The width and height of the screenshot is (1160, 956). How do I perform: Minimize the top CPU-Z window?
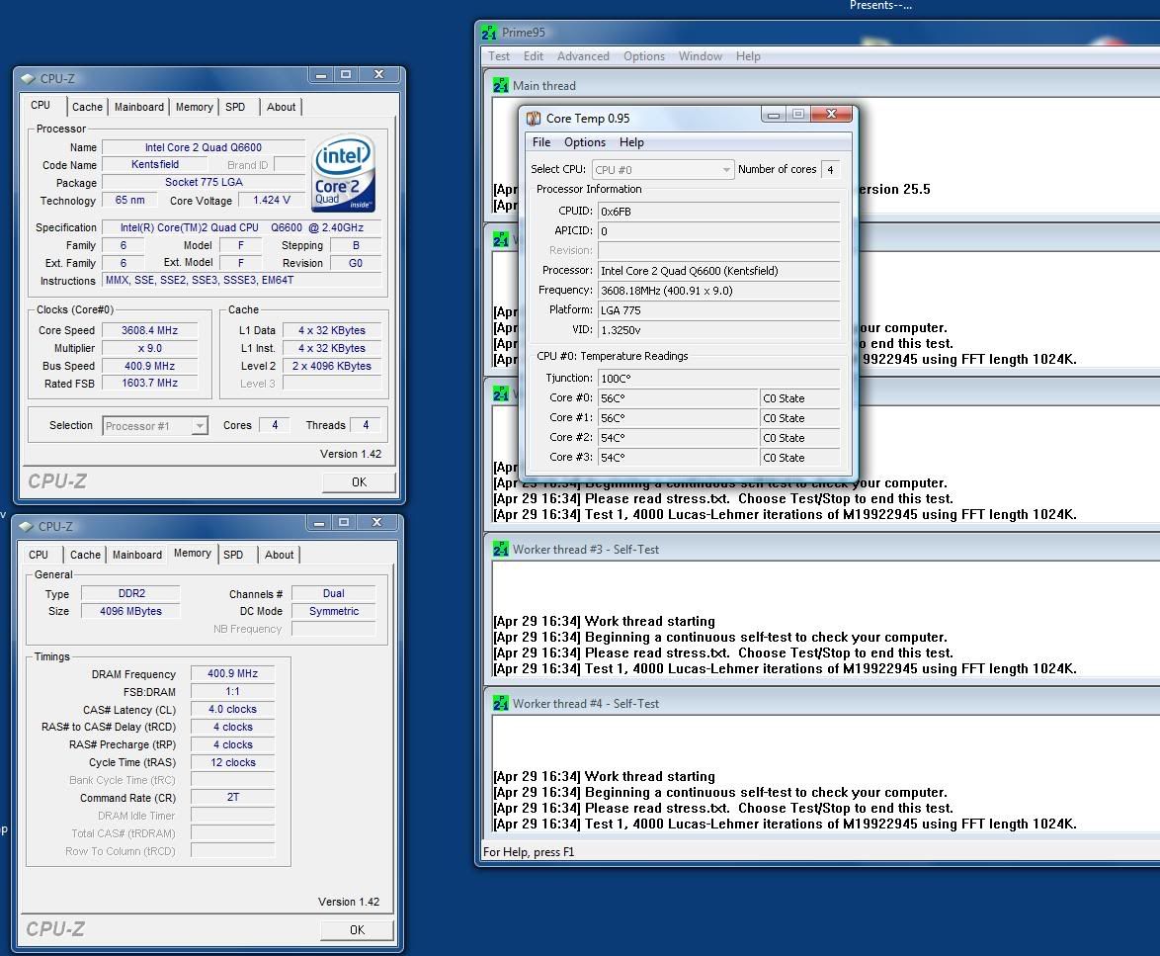point(321,75)
